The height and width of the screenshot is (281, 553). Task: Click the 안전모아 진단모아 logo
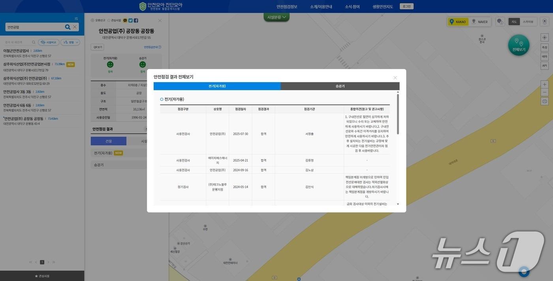click(x=161, y=6)
